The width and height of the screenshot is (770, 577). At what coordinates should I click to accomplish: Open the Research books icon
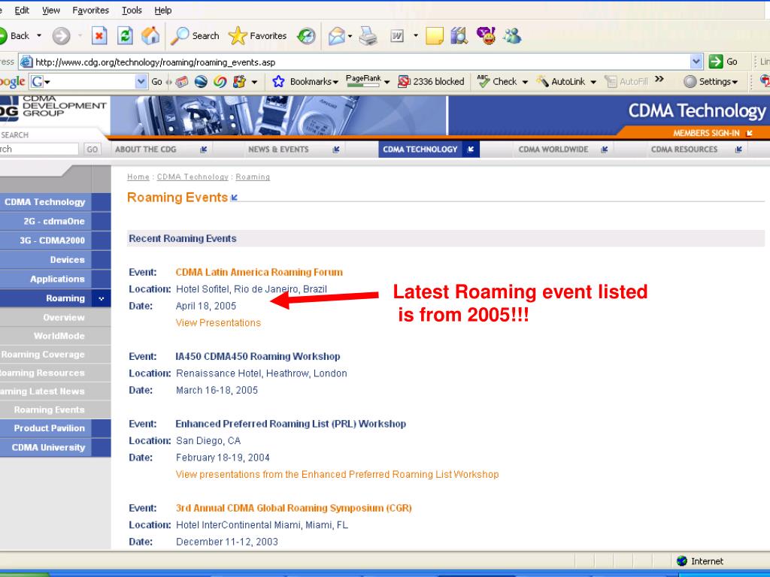459,36
